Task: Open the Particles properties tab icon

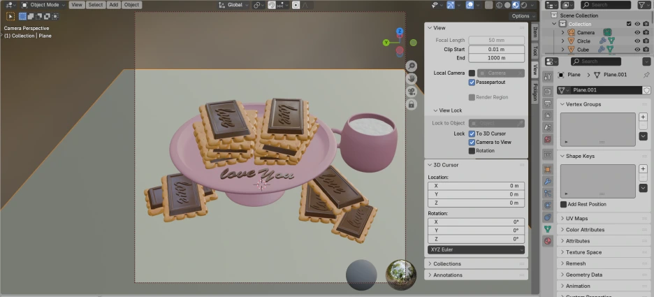Action: 548,193
